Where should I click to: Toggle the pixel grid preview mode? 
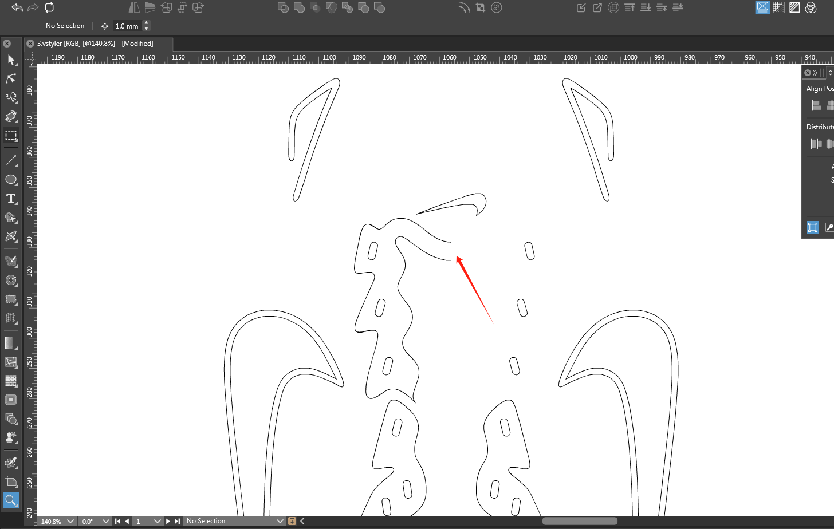point(778,7)
